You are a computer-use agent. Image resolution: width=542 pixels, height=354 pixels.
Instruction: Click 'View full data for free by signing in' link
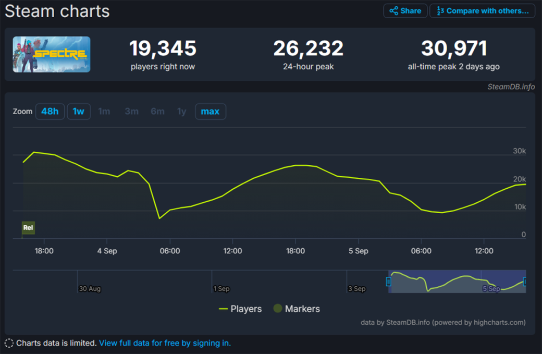[x=165, y=343]
